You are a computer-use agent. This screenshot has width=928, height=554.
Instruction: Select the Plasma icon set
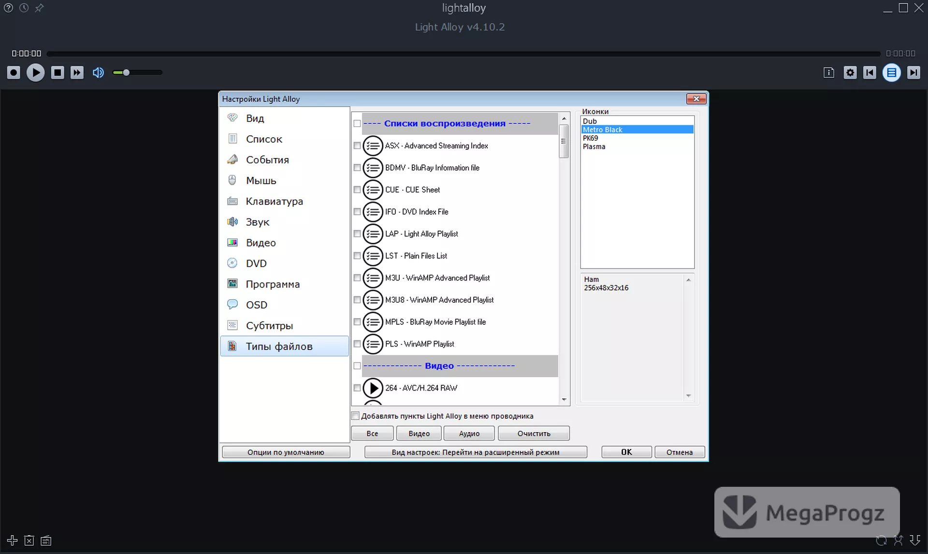637,146
